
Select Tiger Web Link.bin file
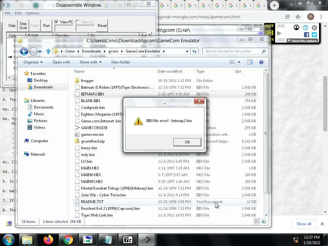point(165,215)
